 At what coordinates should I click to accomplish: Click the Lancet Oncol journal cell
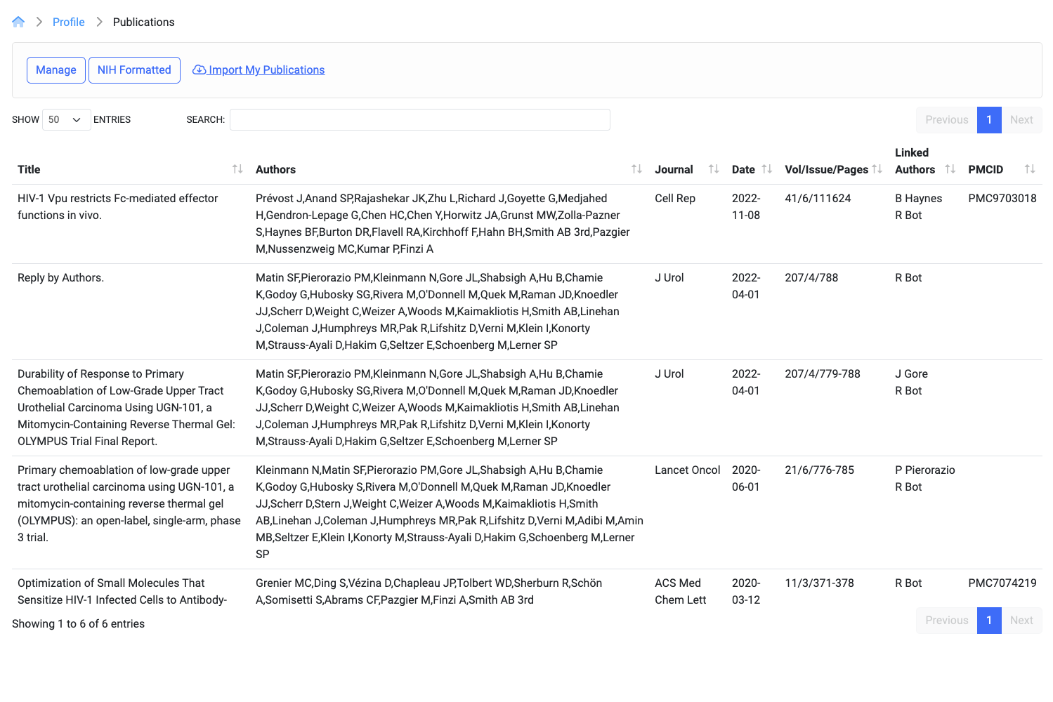coord(688,470)
